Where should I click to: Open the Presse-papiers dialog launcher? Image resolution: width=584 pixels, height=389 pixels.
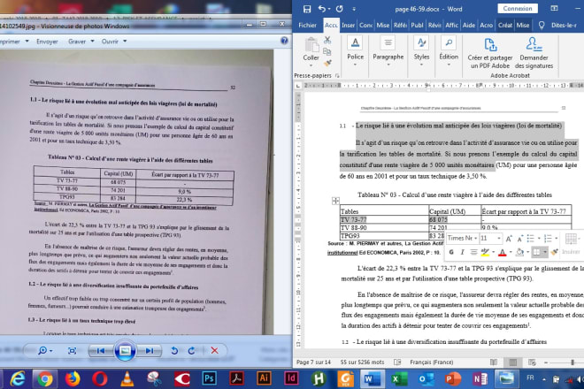click(337, 75)
